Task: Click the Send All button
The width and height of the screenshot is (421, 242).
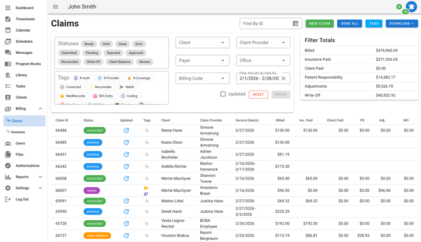Action: [350, 23]
